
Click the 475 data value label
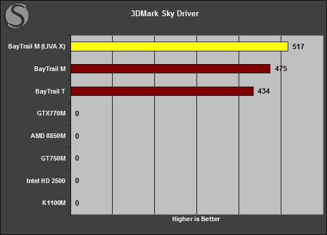(x=281, y=69)
